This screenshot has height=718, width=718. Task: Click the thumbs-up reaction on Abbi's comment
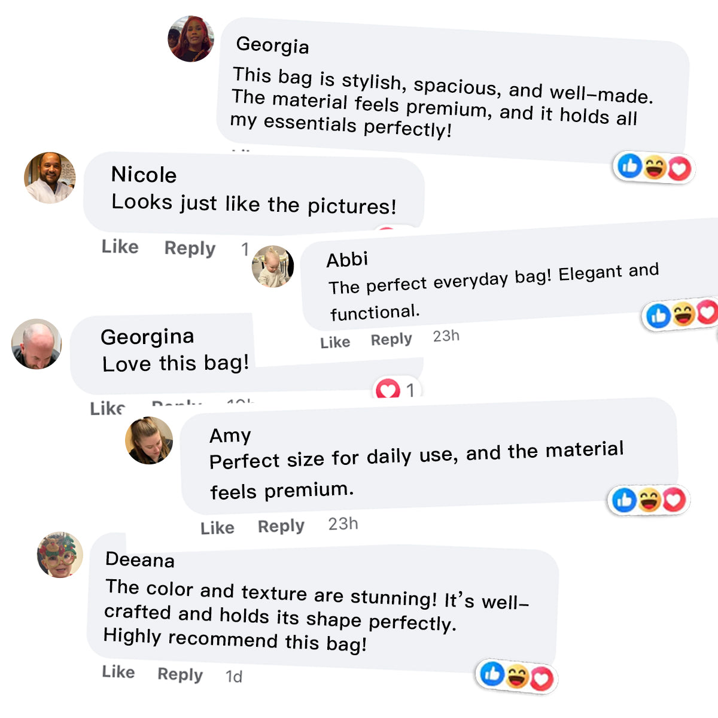tap(659, 315)
